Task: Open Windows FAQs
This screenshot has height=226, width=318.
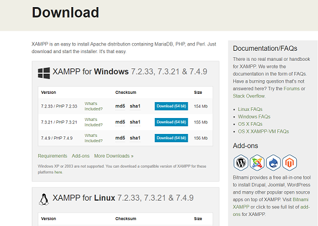Action: pos(254,117)
